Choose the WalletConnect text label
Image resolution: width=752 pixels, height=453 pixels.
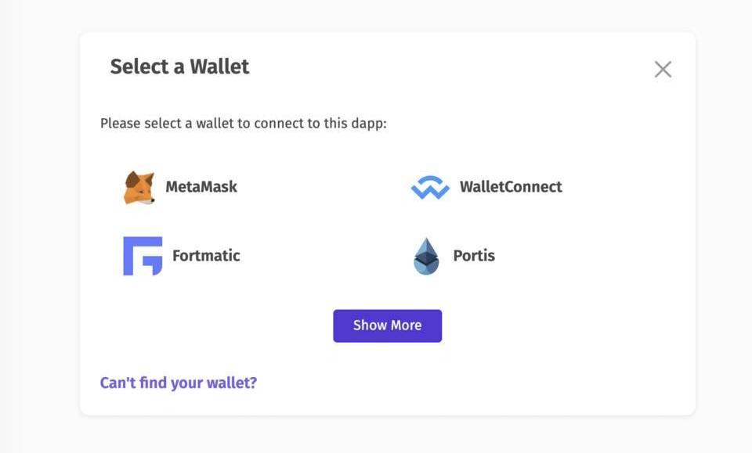pyautogui.click(x=511, y=187)
